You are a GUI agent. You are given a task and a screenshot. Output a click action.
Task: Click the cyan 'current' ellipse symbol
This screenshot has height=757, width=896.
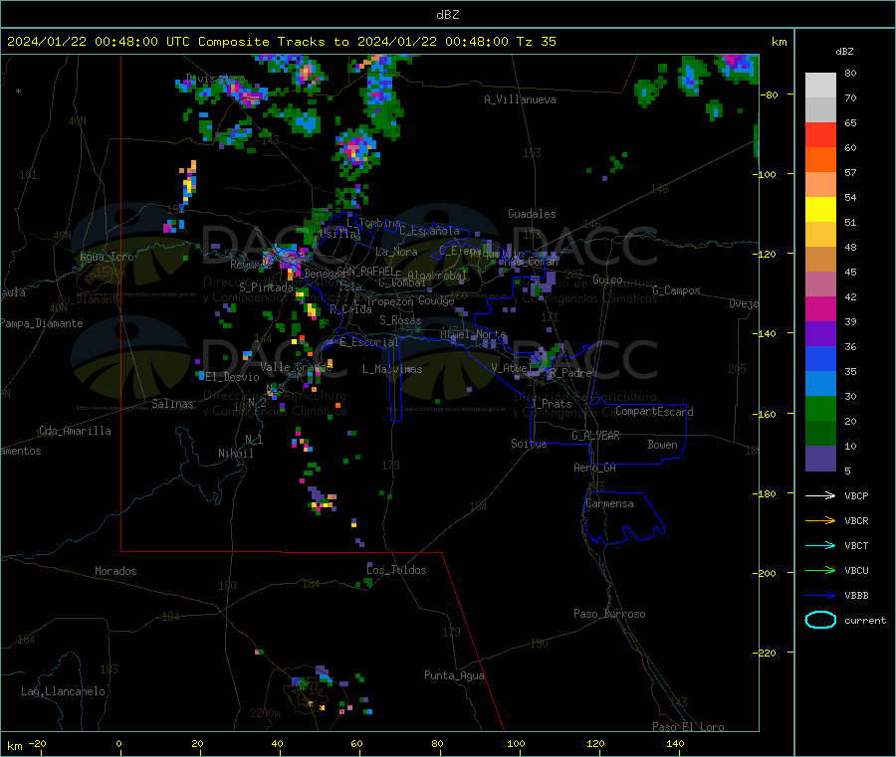click(x=820, y=620)
